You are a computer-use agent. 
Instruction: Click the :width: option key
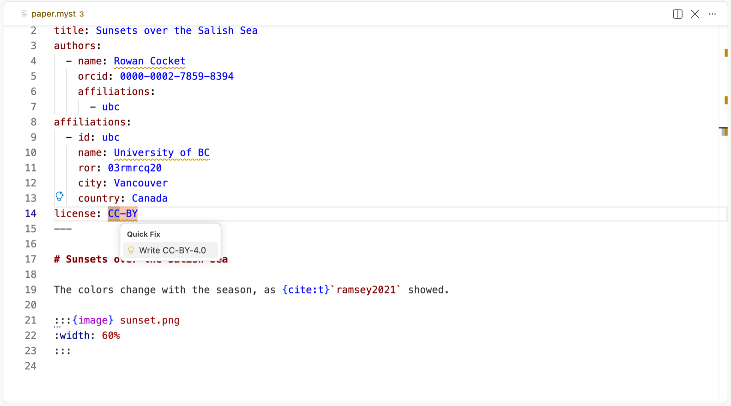point(74,336)
